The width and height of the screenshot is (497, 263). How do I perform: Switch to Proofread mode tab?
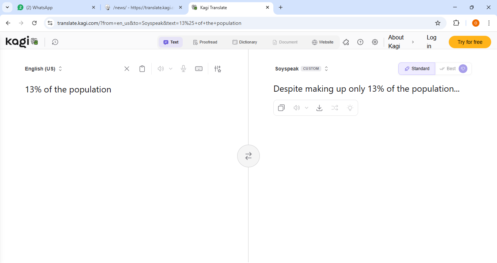pyautogui.click(x=205, y=42)
